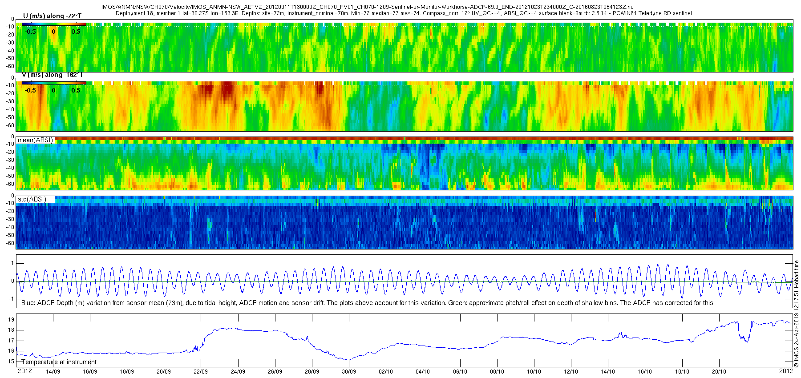Select the 'U (m/s) along -72°T' panel label
Image resolution: width=801 pixels, height=378 pixels.
[52, 16]
